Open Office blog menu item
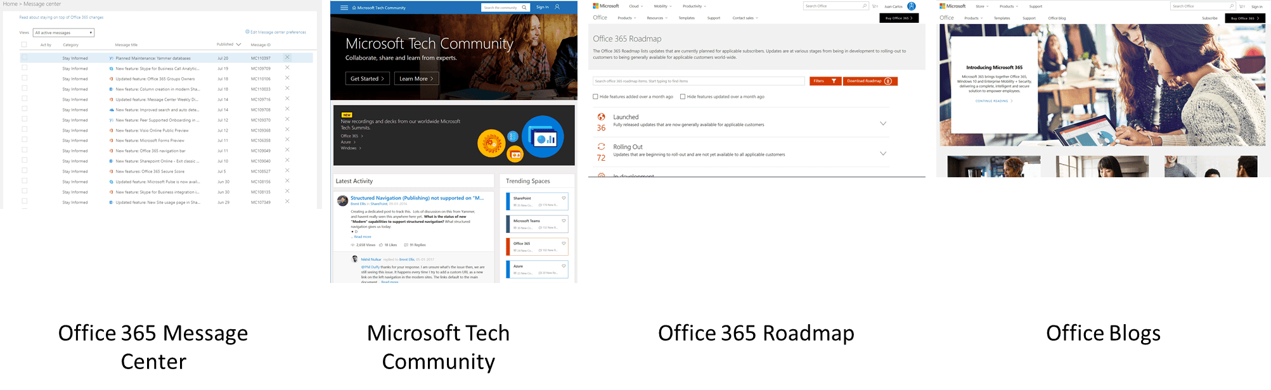This screenshot has height=390, width=1271. 1057,18
